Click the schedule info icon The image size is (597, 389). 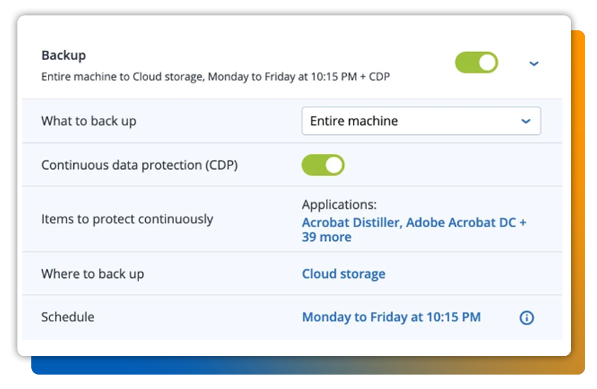coord(526,317)
